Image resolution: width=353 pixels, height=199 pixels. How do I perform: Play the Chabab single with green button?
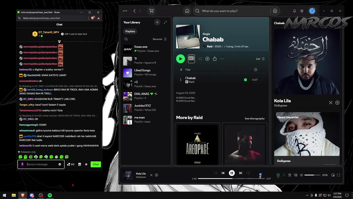point(180,59)
